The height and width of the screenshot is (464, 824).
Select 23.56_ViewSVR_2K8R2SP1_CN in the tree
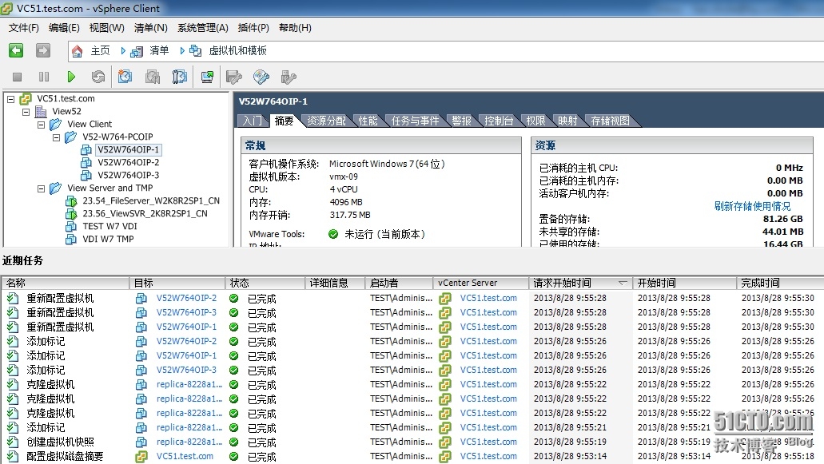point(145,213)
